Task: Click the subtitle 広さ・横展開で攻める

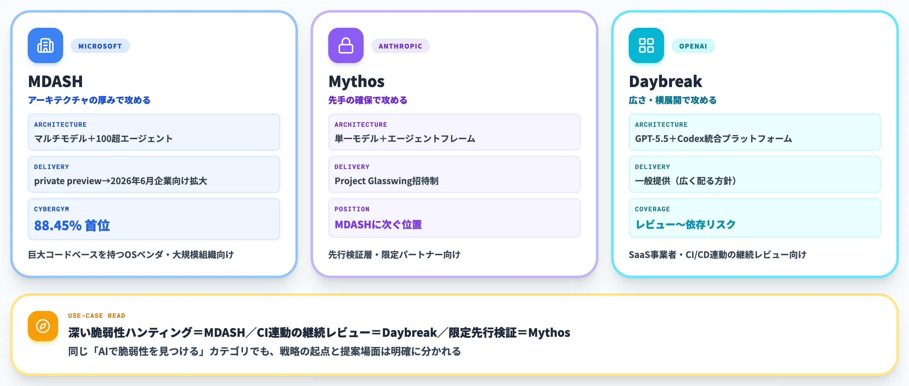Action: (x=673, y=100)
